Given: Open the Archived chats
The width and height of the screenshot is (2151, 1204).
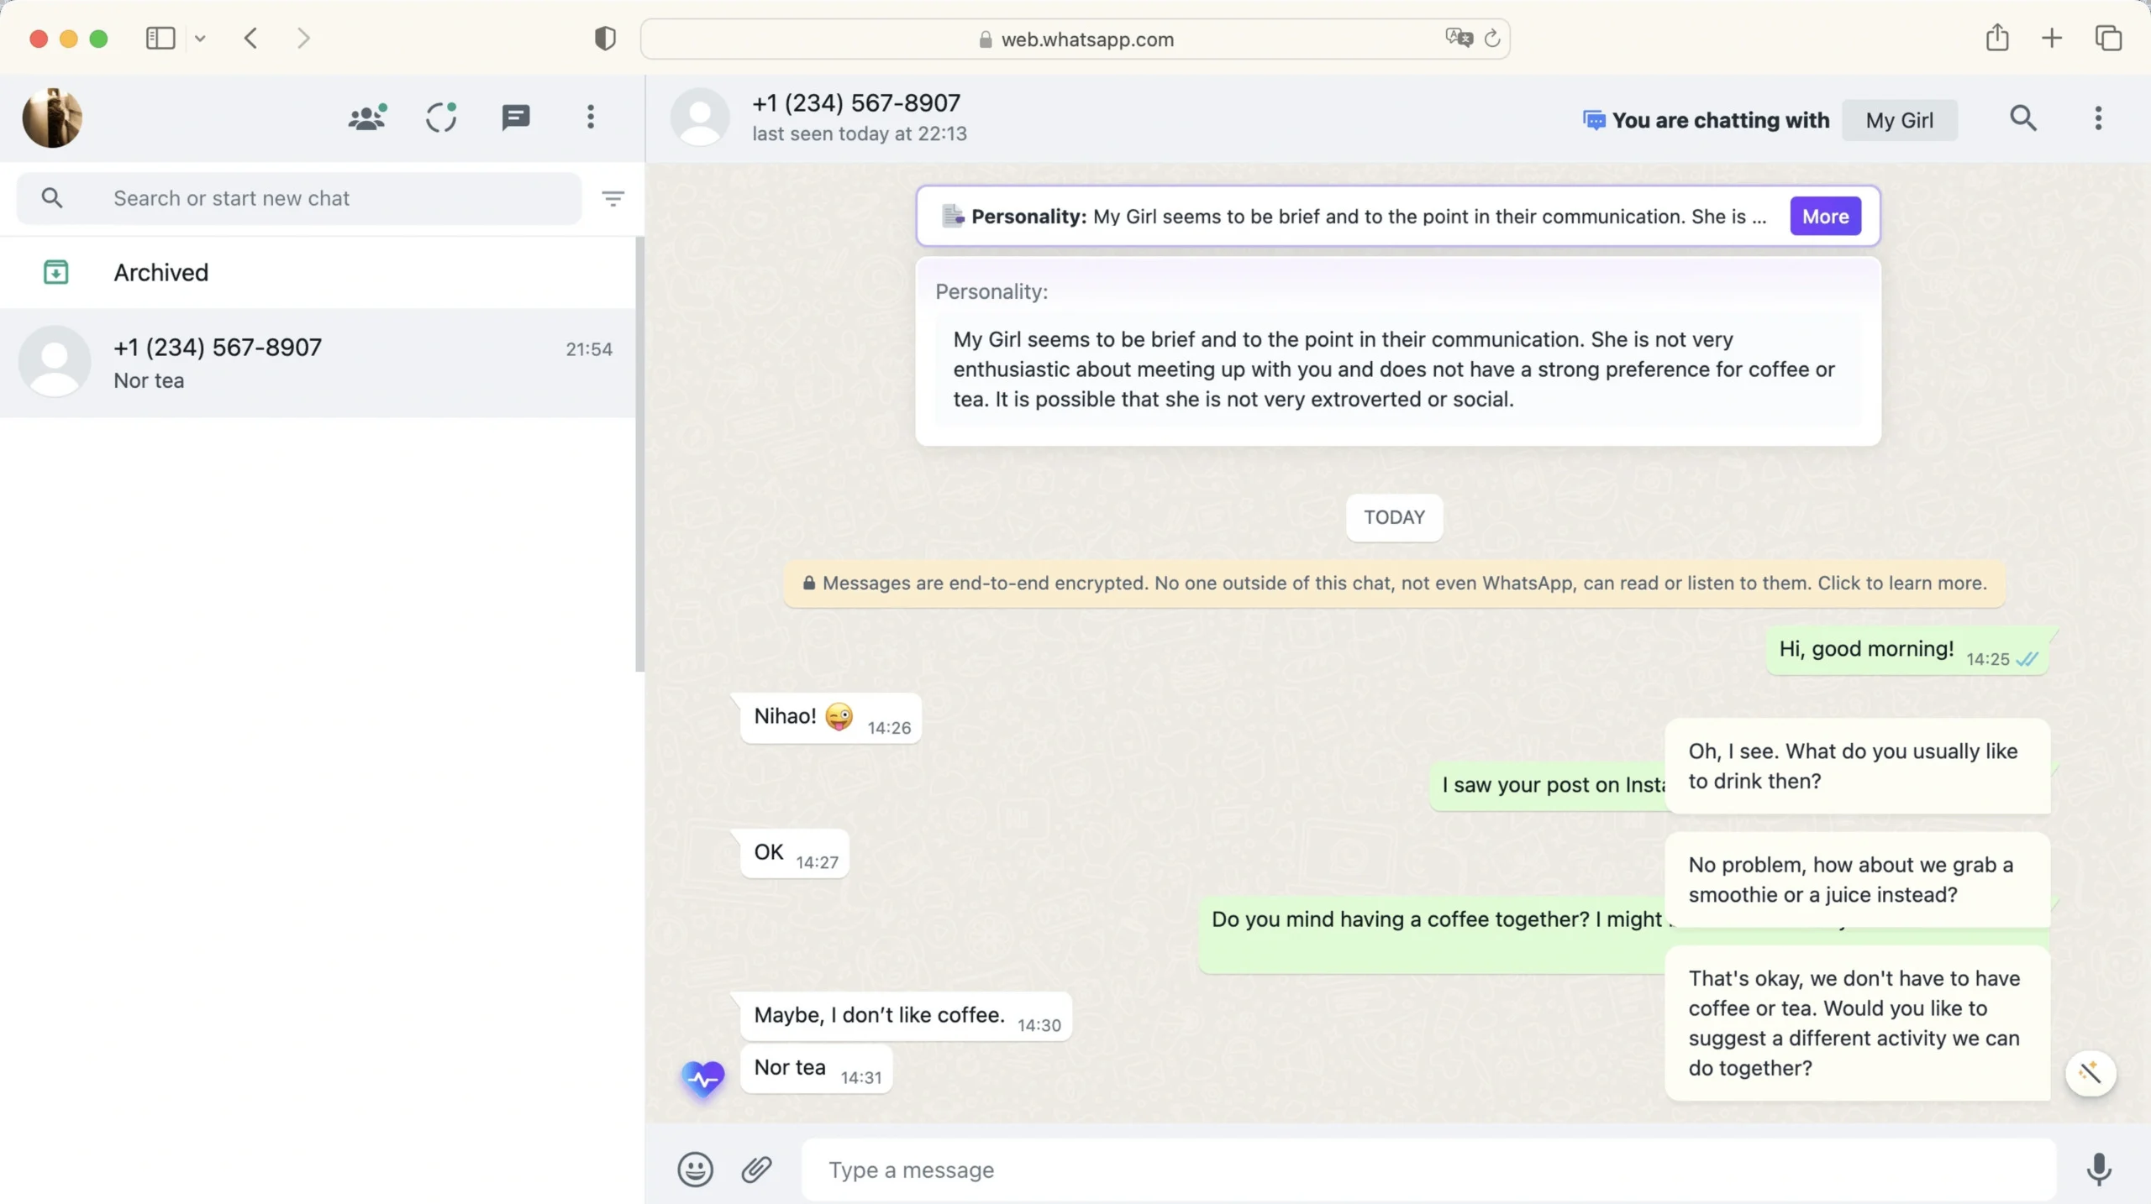Looking at the screenshot, I should pyautogui.click(x=160, y=272).
